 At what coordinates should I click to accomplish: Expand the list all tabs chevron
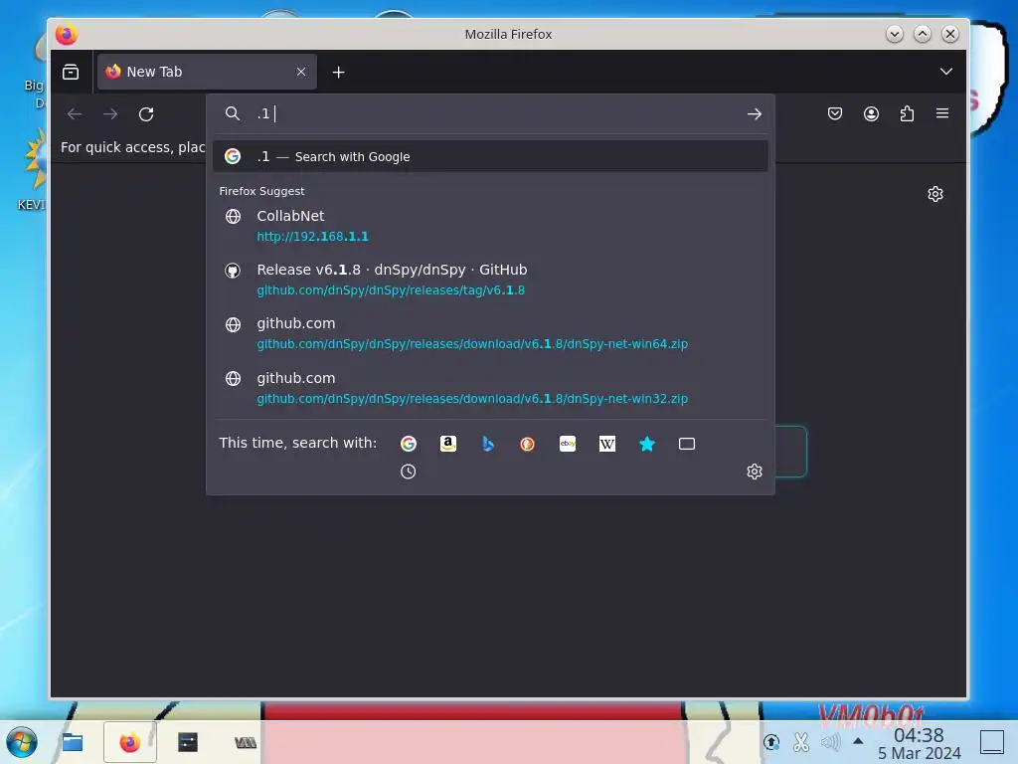(x=946, y=72)
